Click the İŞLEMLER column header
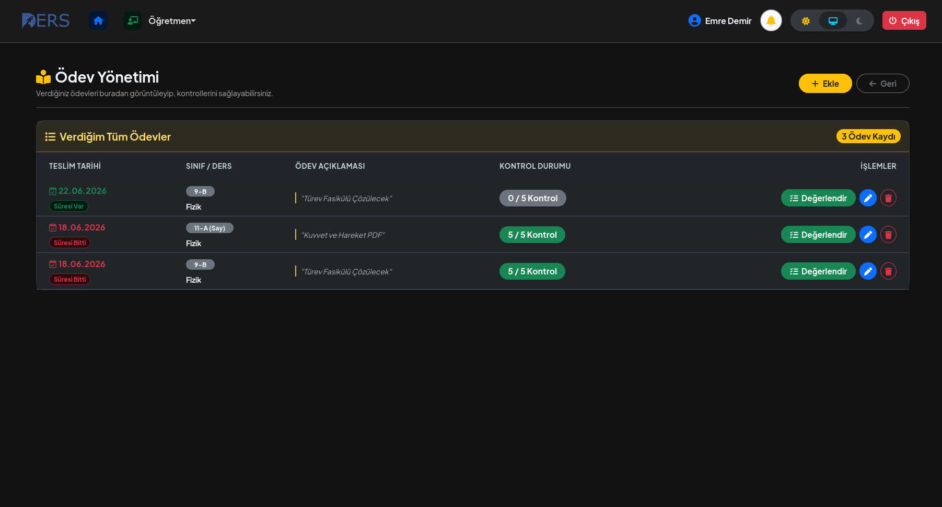The image size is (942, 507). [x=878, y=166]
